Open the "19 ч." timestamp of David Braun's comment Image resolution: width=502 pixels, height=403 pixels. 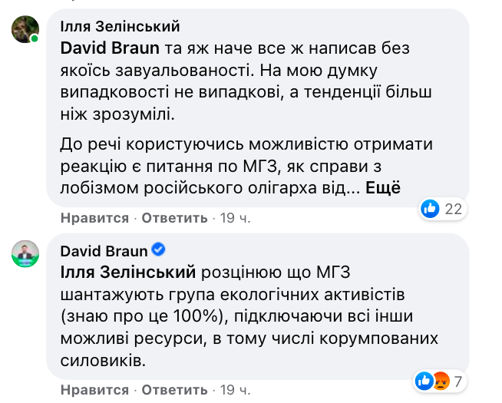pos(235,390)
